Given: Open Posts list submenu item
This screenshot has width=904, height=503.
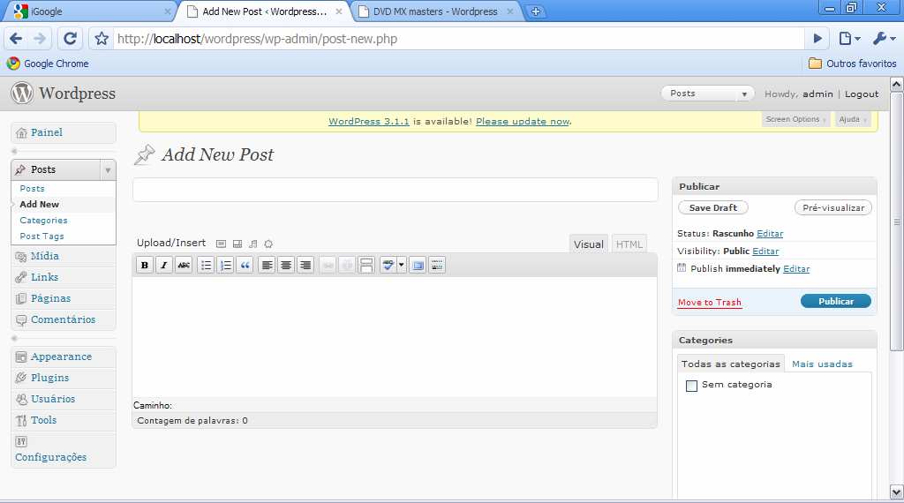Looking at the screenshot, I should (33, 189).
